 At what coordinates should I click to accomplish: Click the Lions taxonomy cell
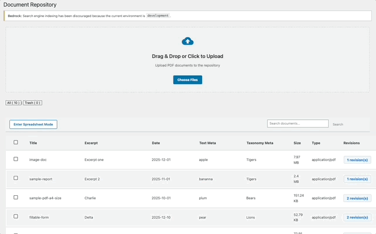(251, 218)
